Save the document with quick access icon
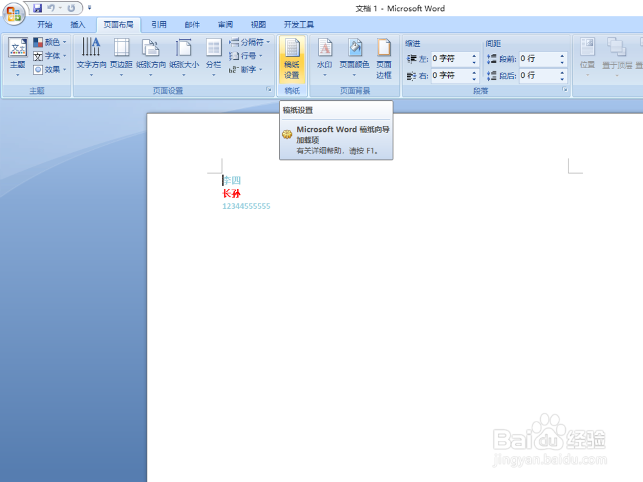This screenshot has height=482, width=643. coord(37,8)
